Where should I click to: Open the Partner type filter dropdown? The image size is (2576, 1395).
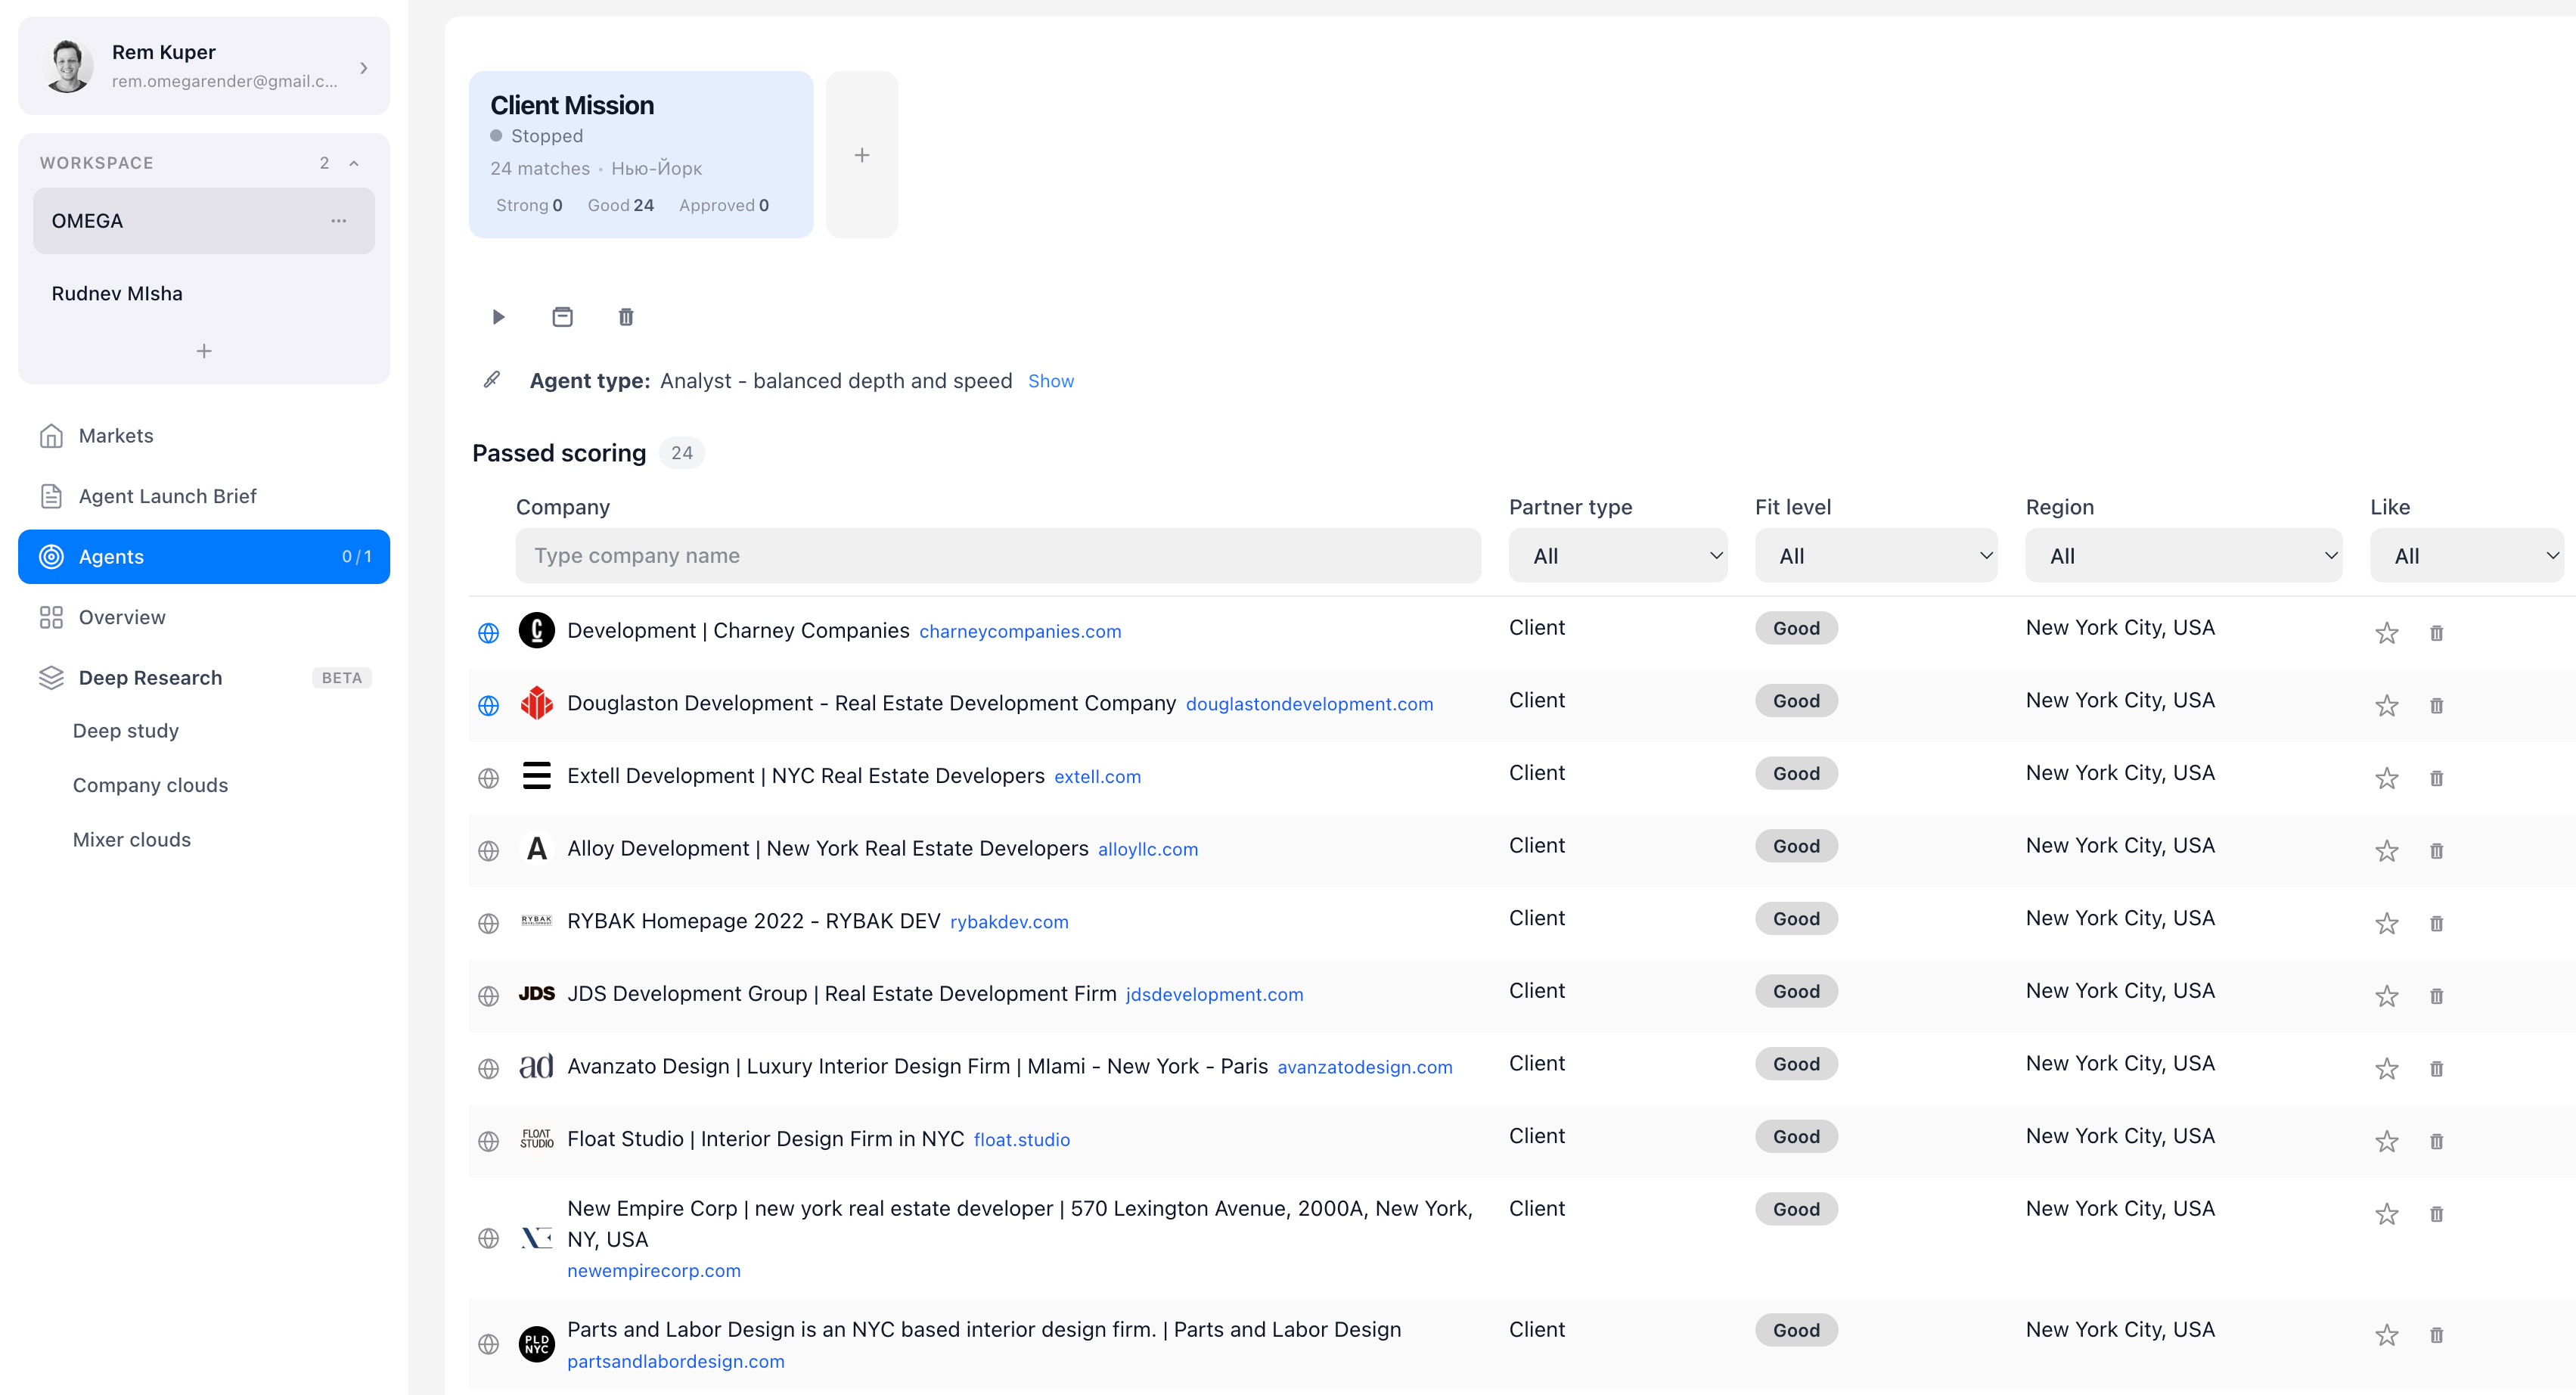click(x=1617, y=556)
